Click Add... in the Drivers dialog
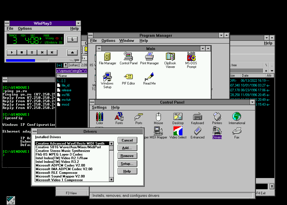This screenshot has width=287, height=205. tap(128, 148)
